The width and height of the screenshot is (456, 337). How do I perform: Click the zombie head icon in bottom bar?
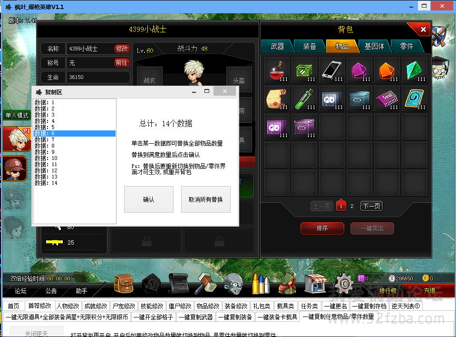click(233, 283)
